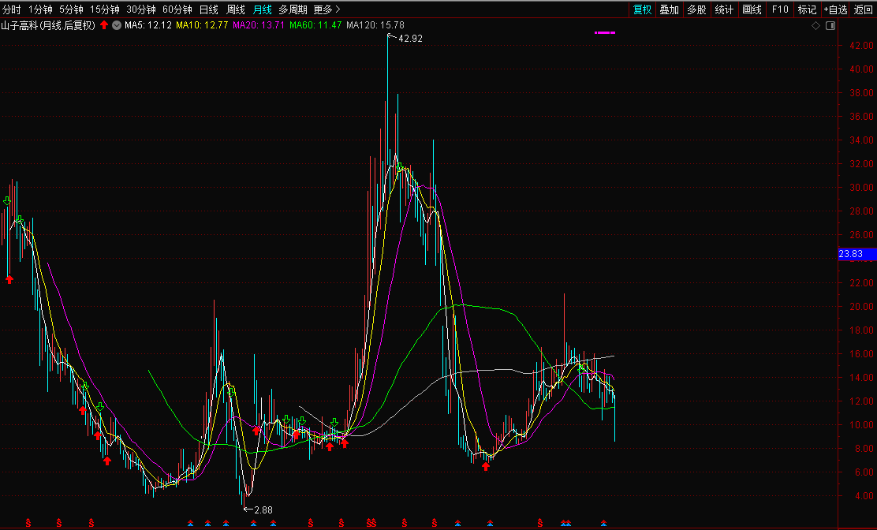Click the +自选 add to watchlist button
This screenshot has width=877, height=530.
click(x=835, y=9)
